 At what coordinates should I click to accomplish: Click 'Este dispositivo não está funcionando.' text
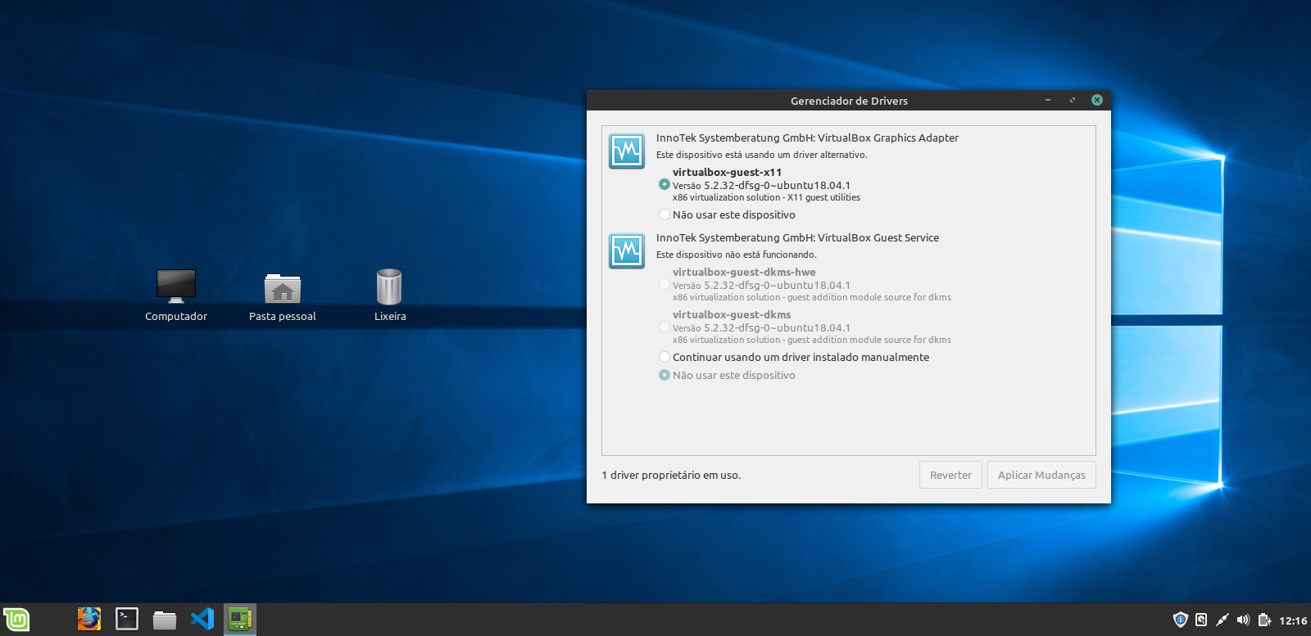(x=736, y=255)
